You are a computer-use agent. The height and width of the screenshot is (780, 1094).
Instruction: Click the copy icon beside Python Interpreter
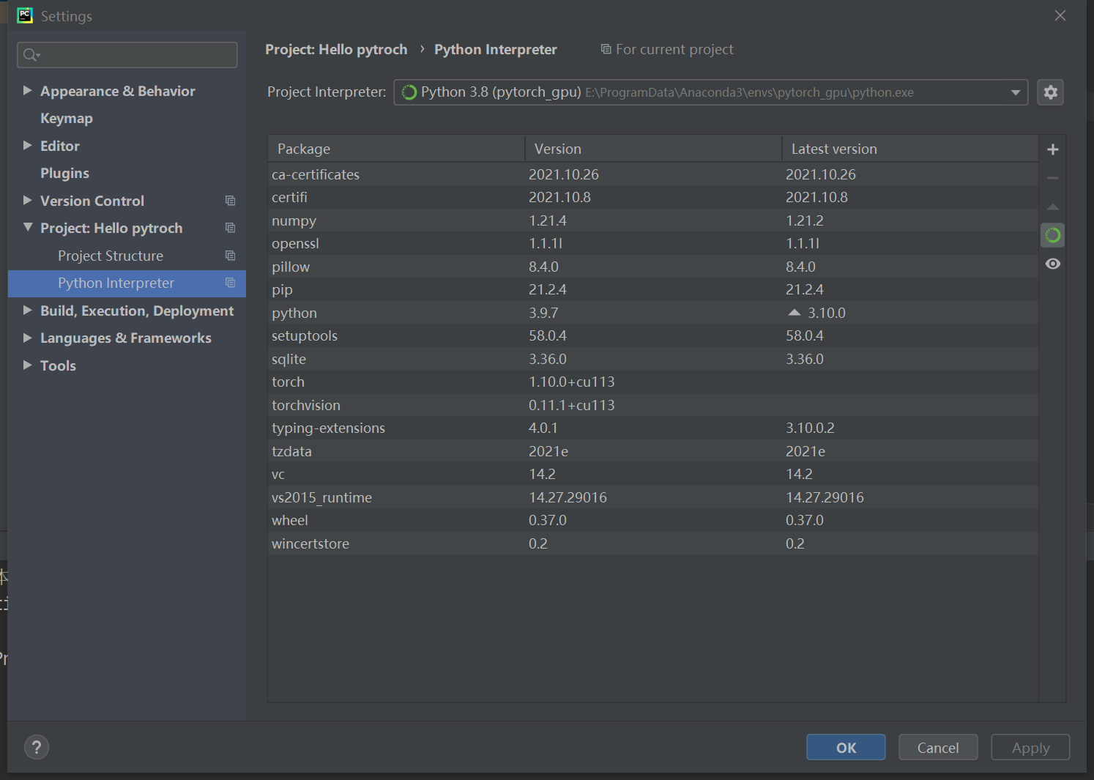(230, 283)
